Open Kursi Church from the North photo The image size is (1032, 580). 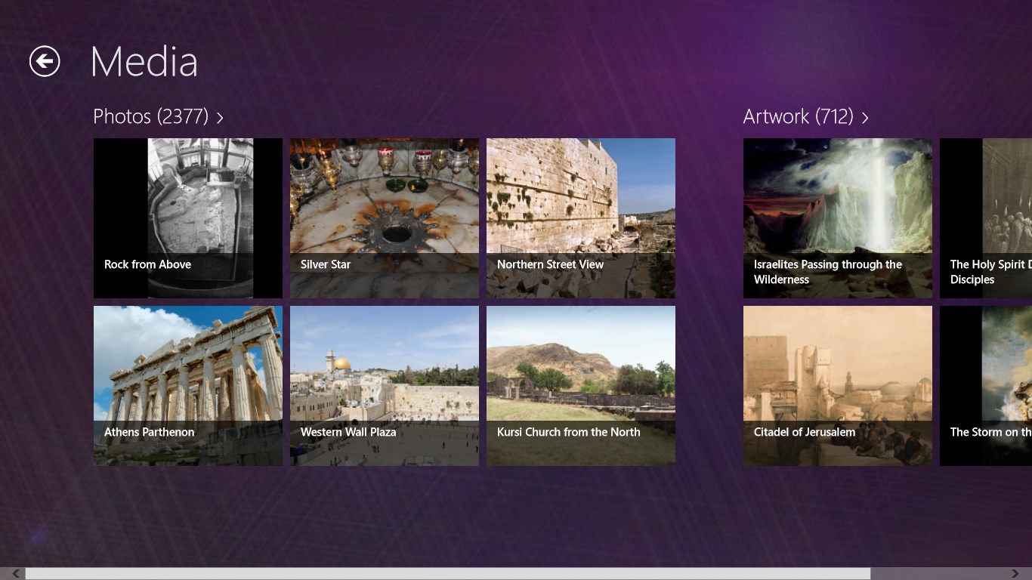click(581, 386)
